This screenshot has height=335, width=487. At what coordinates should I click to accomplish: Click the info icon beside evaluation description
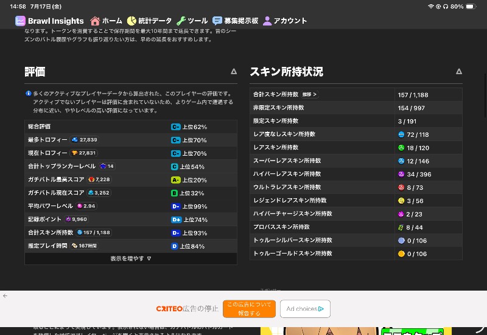tap(28, 94)
